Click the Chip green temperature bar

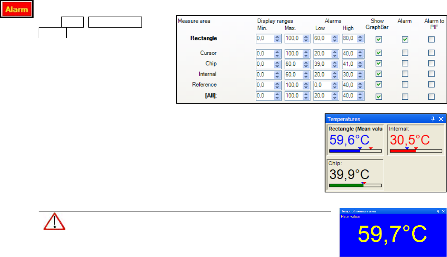pos(346,186)
